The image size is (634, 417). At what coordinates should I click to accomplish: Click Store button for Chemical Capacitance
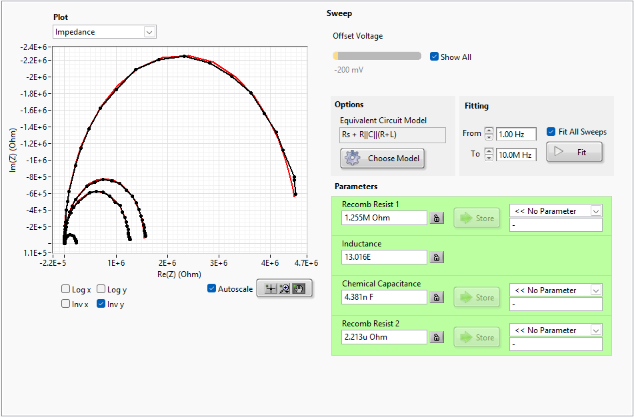tap(477, 297)
